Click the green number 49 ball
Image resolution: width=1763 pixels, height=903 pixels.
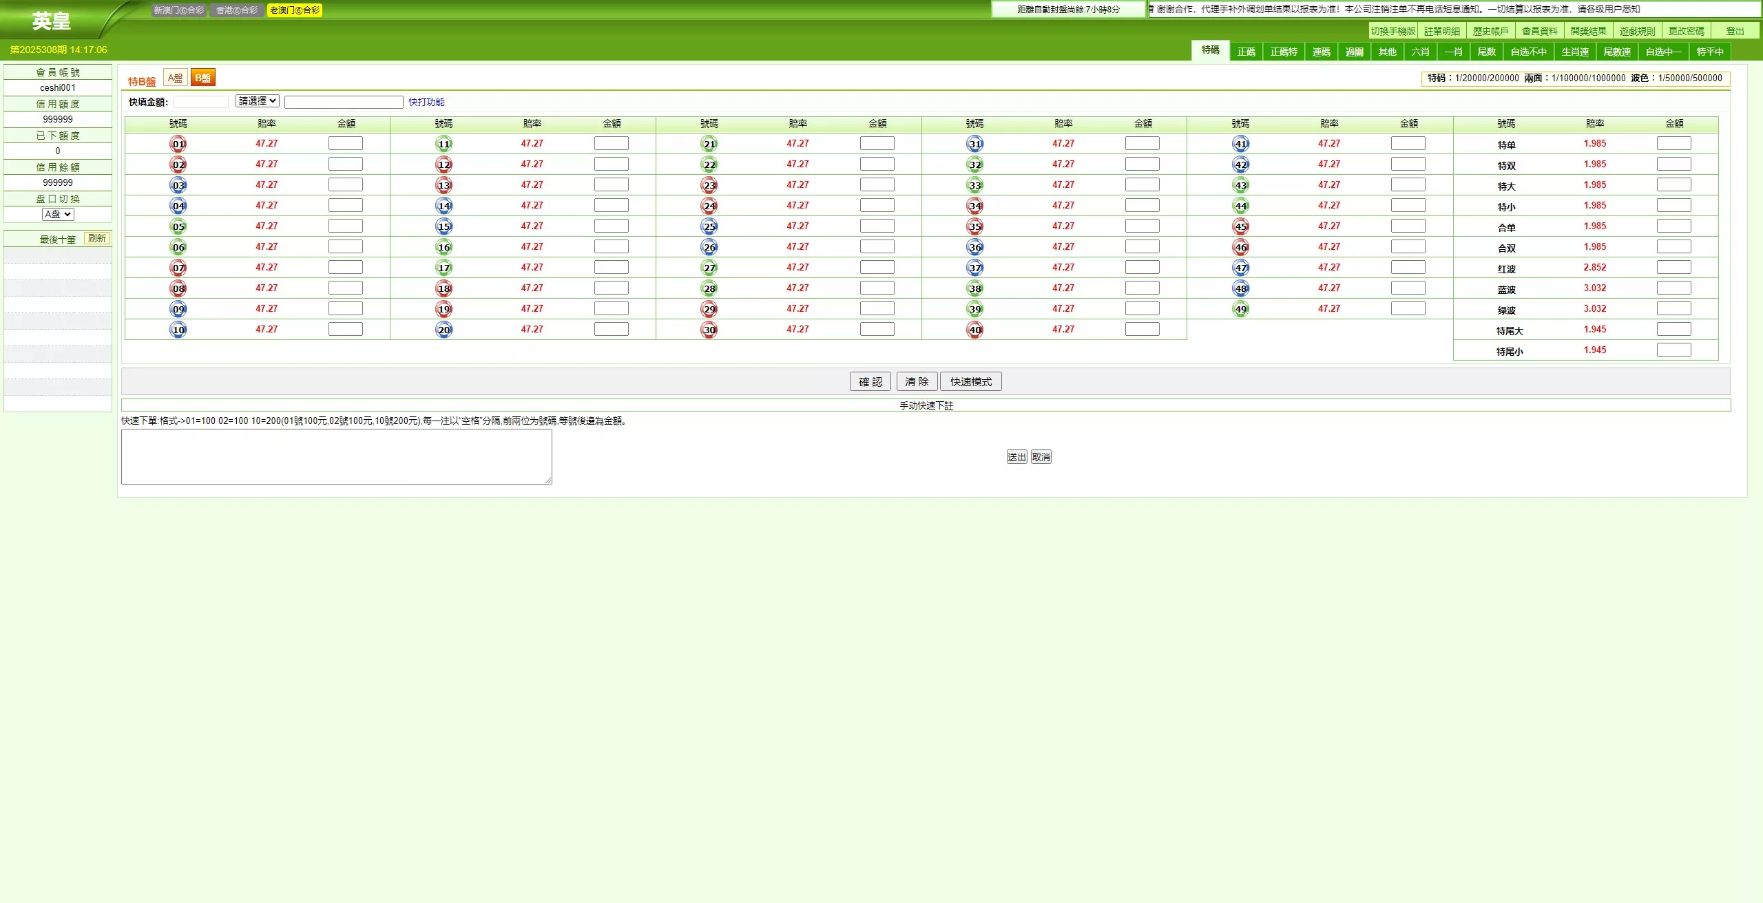point(1241,309)
